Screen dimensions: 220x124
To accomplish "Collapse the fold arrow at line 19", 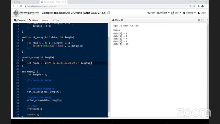I will point(20,60).
